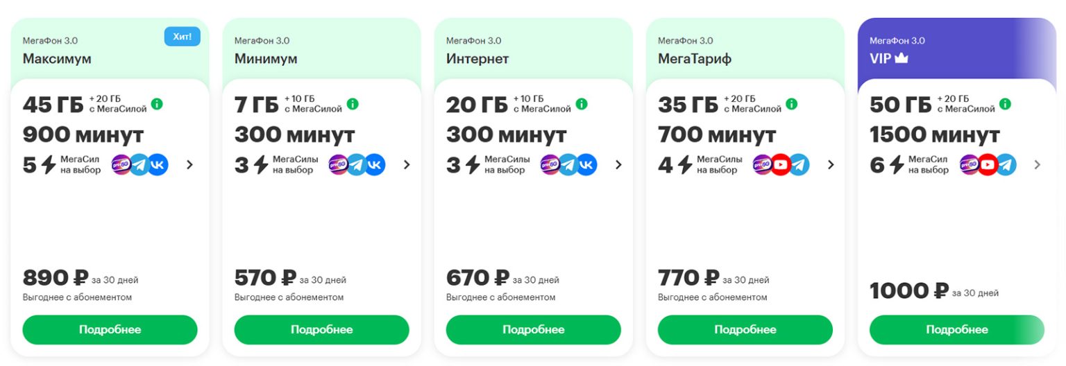This screenshot has width=1066, height=366.
Task: Click lightning bolt icon in Интернет card
Action: 473,165
